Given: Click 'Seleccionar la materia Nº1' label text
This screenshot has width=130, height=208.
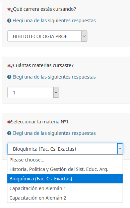Looking at the screenshot, I should click(x=40, y=122).
